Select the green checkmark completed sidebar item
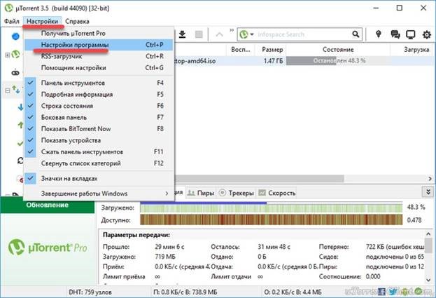The image size is (436, 298). coord(20,144)
